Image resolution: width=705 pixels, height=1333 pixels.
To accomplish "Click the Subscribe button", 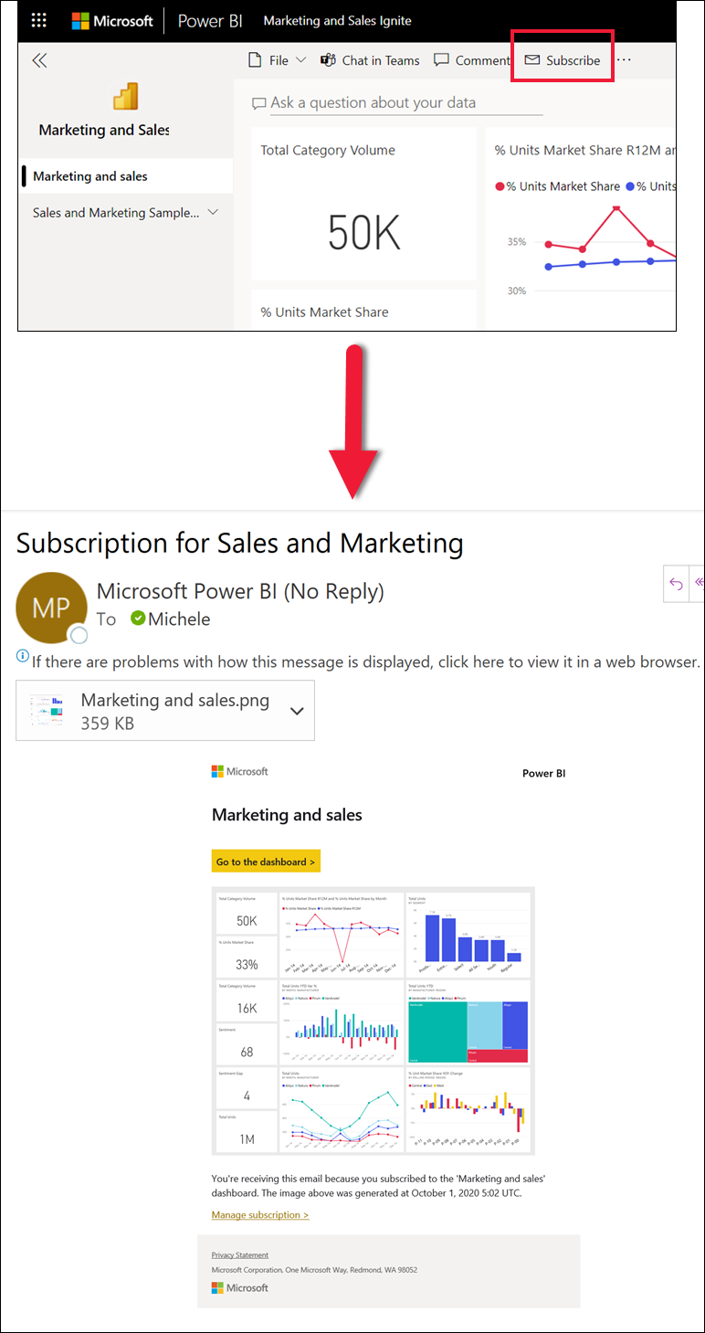I will [x=562, y=59].
